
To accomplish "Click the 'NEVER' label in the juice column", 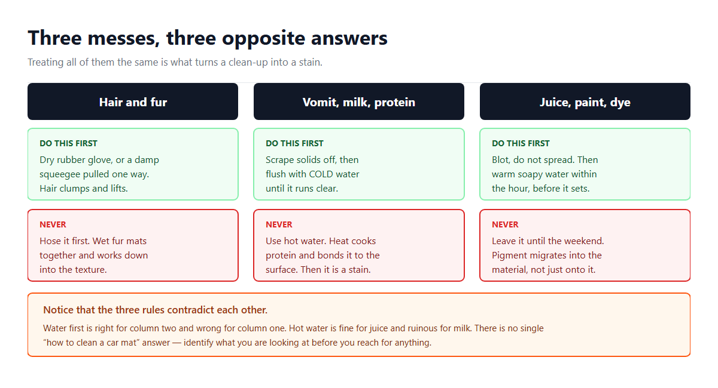I will tap(505, 224).
